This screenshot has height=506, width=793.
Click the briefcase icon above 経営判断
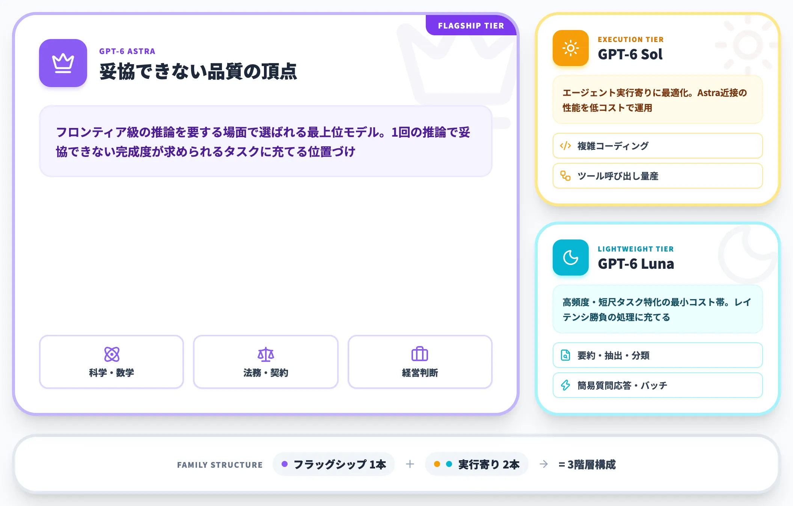point(420,354)
